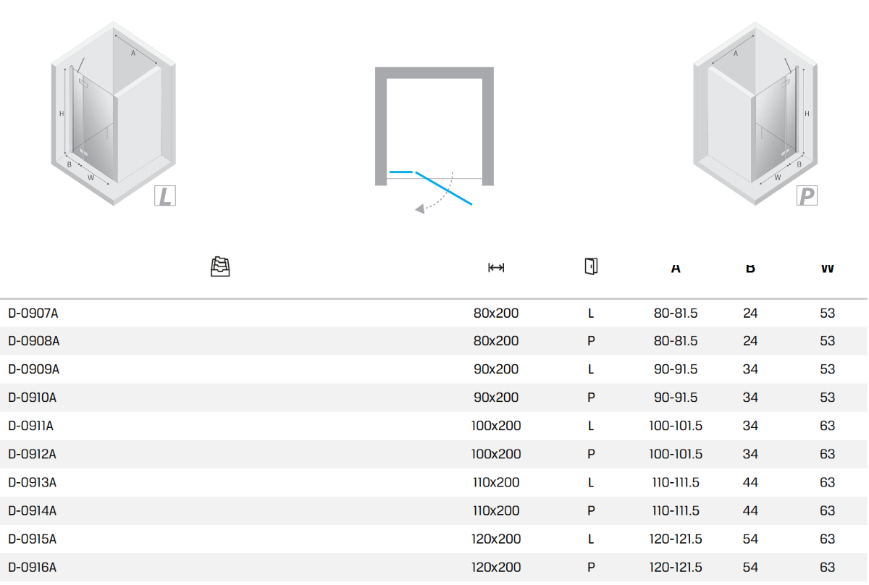Click the L badge icon on left diagram
869x585 pixels.
click(166, 195)
